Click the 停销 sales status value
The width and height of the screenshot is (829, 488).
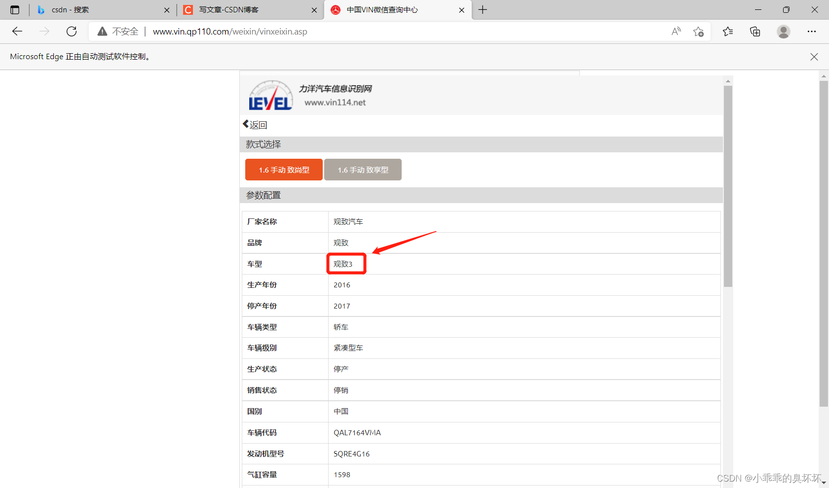(341, 390)
